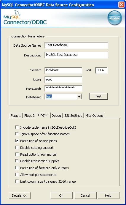126x205 pixels.
Task: Check Ignore space after function names
Action: point(17,134)
